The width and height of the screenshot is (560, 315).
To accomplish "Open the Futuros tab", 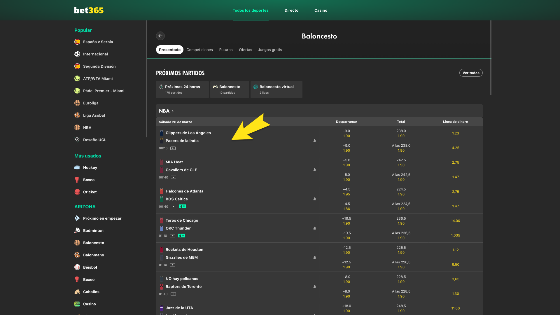I will pos(226,50).
